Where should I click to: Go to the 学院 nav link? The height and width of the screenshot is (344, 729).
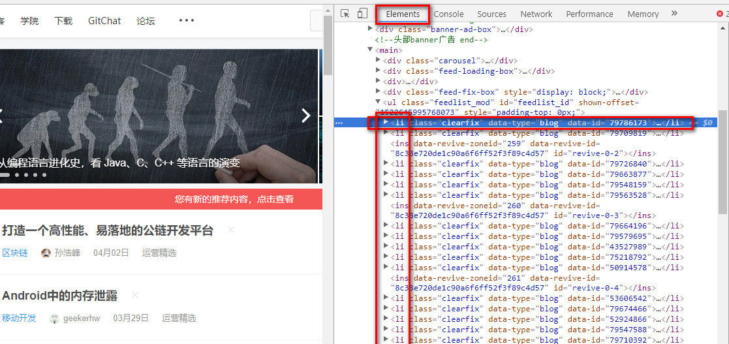coord(30,21)
